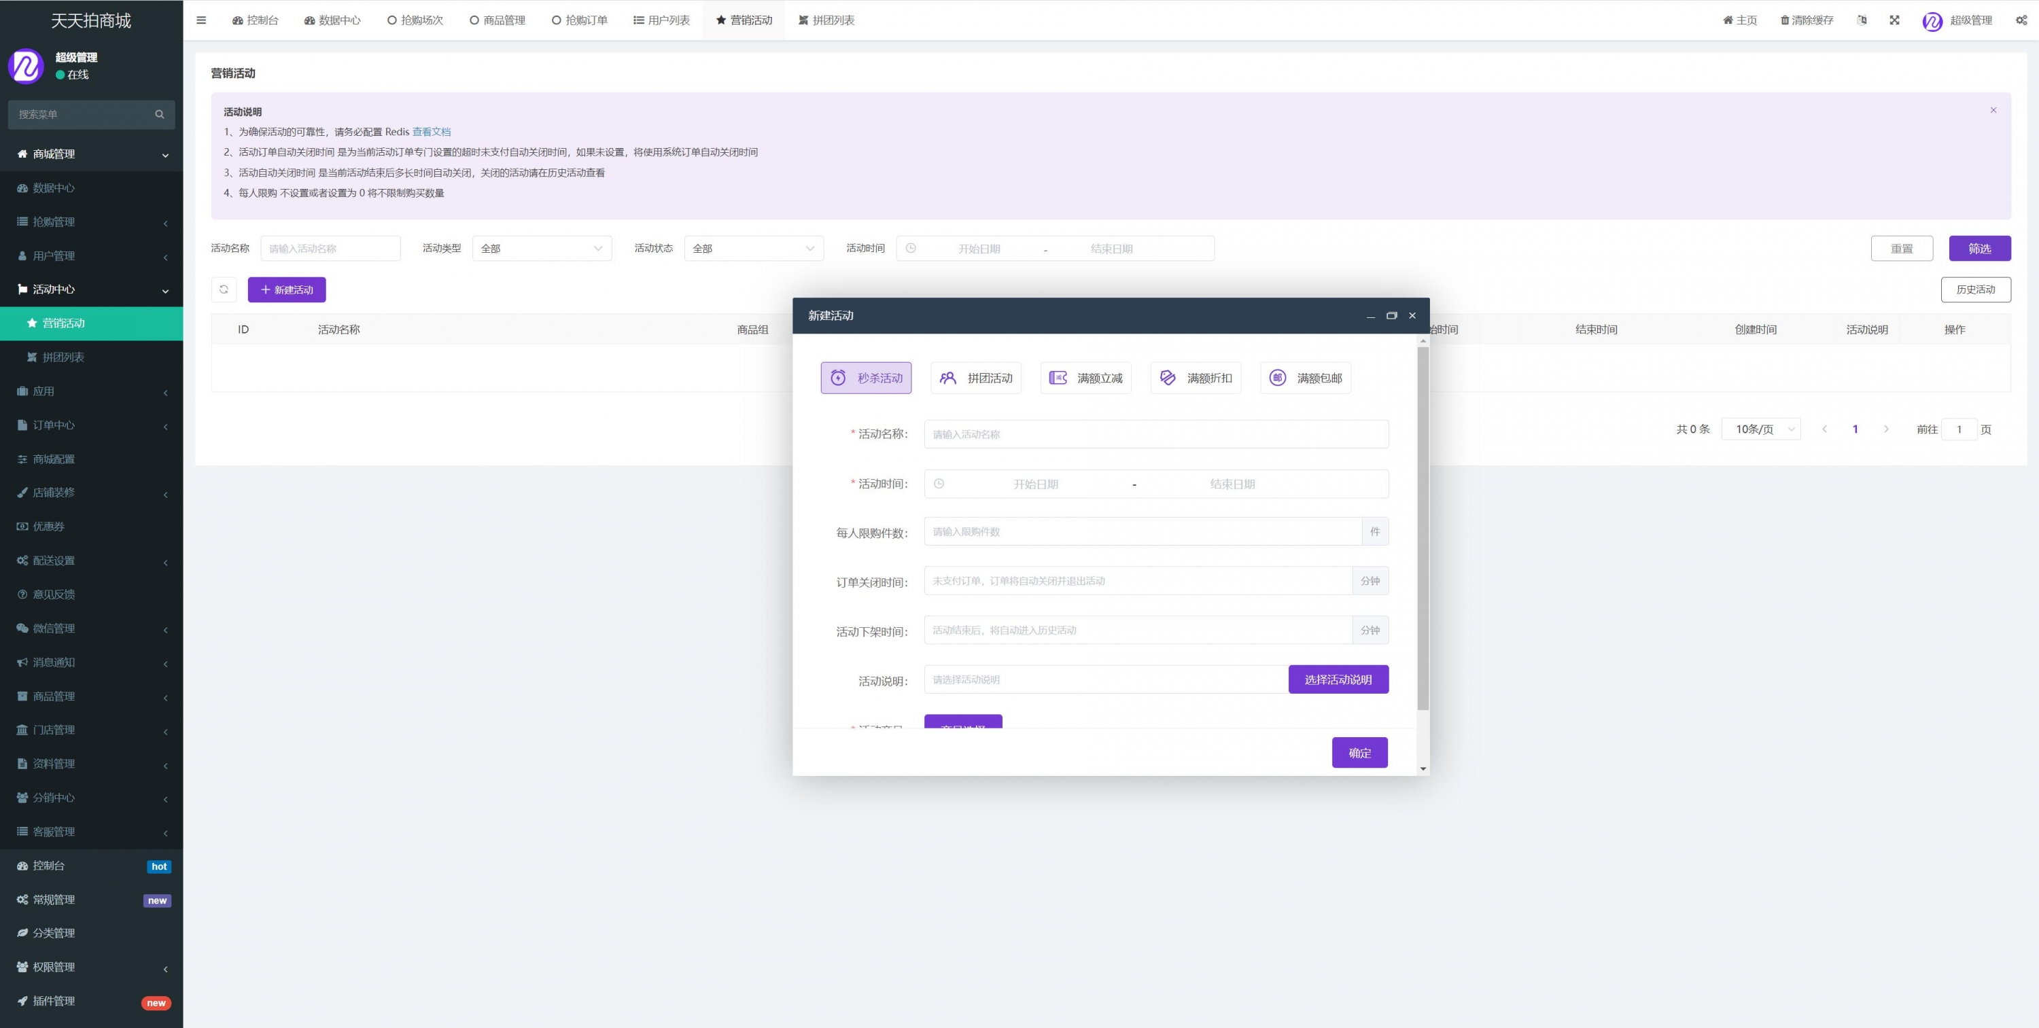2039x1028 pixels.
Task: Click the refresh icon beside 新建活动
Action: pyautogui.click(x=224, y=289)
